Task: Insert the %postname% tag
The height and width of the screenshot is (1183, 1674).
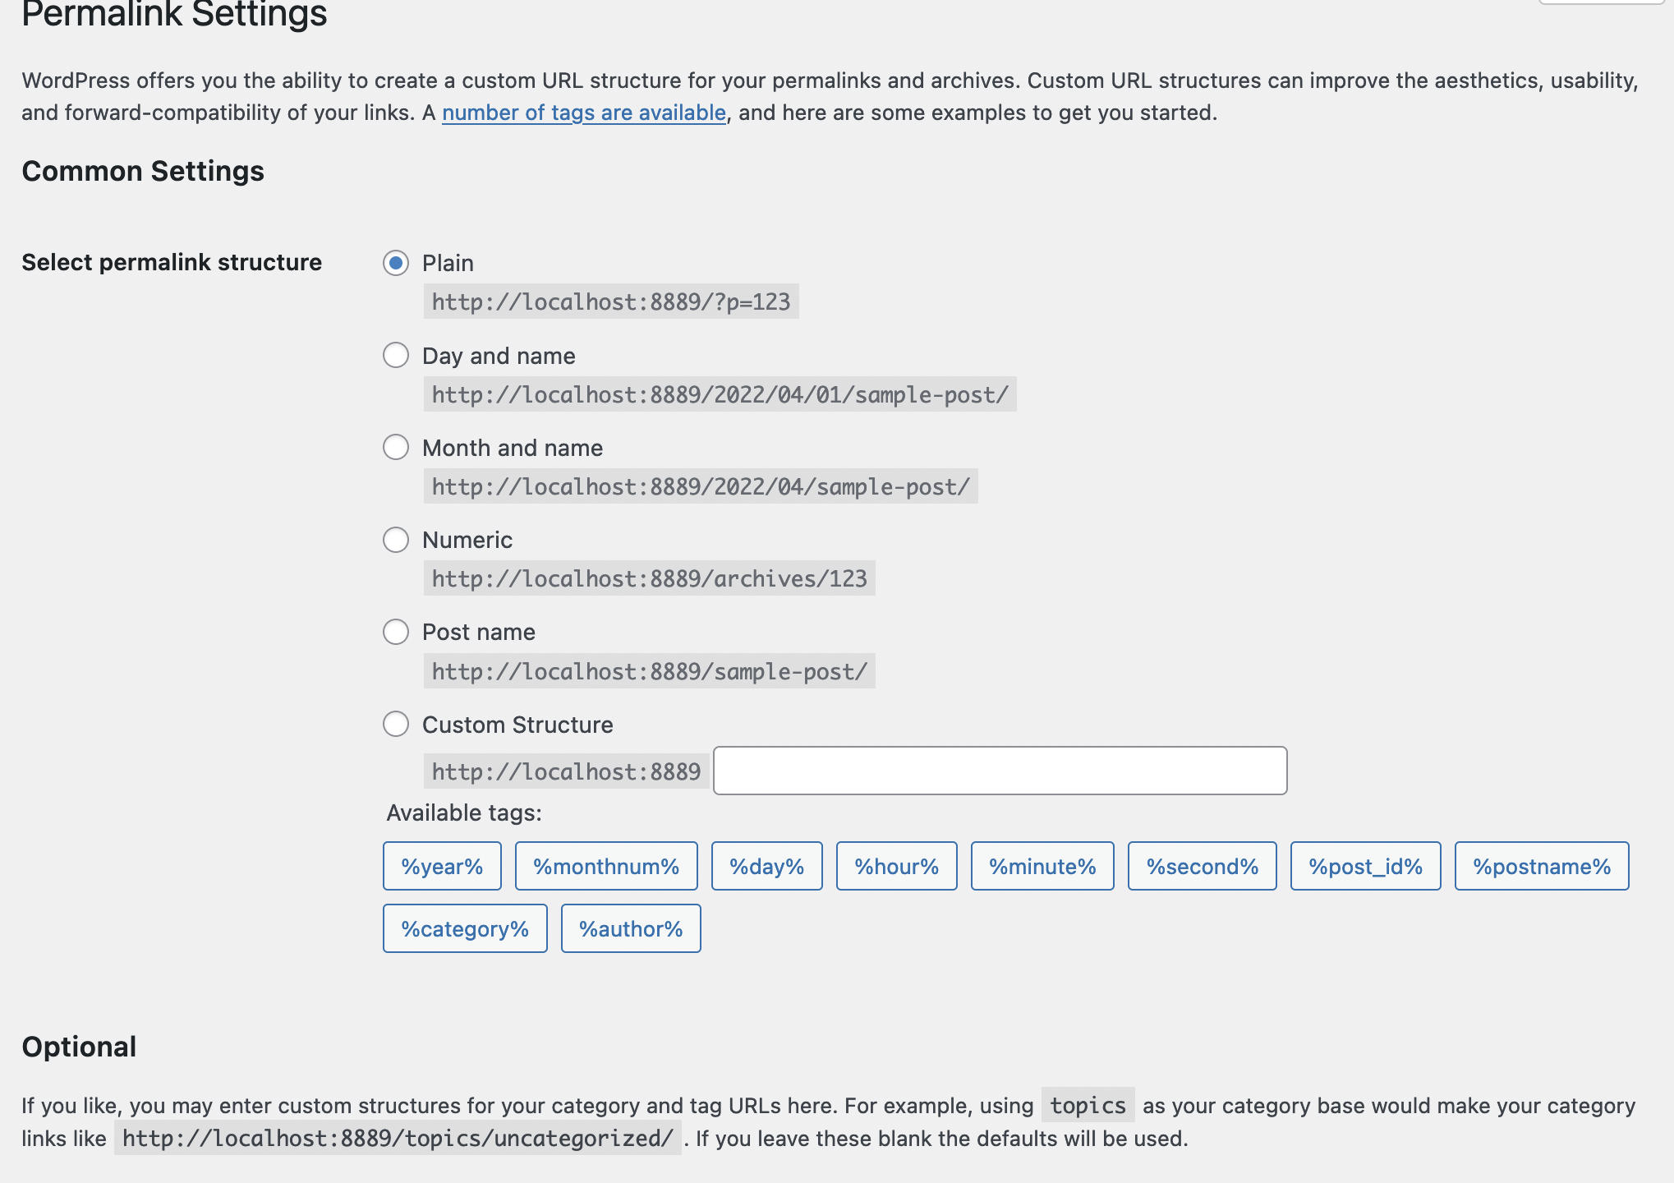Action: coord(1541,866)
